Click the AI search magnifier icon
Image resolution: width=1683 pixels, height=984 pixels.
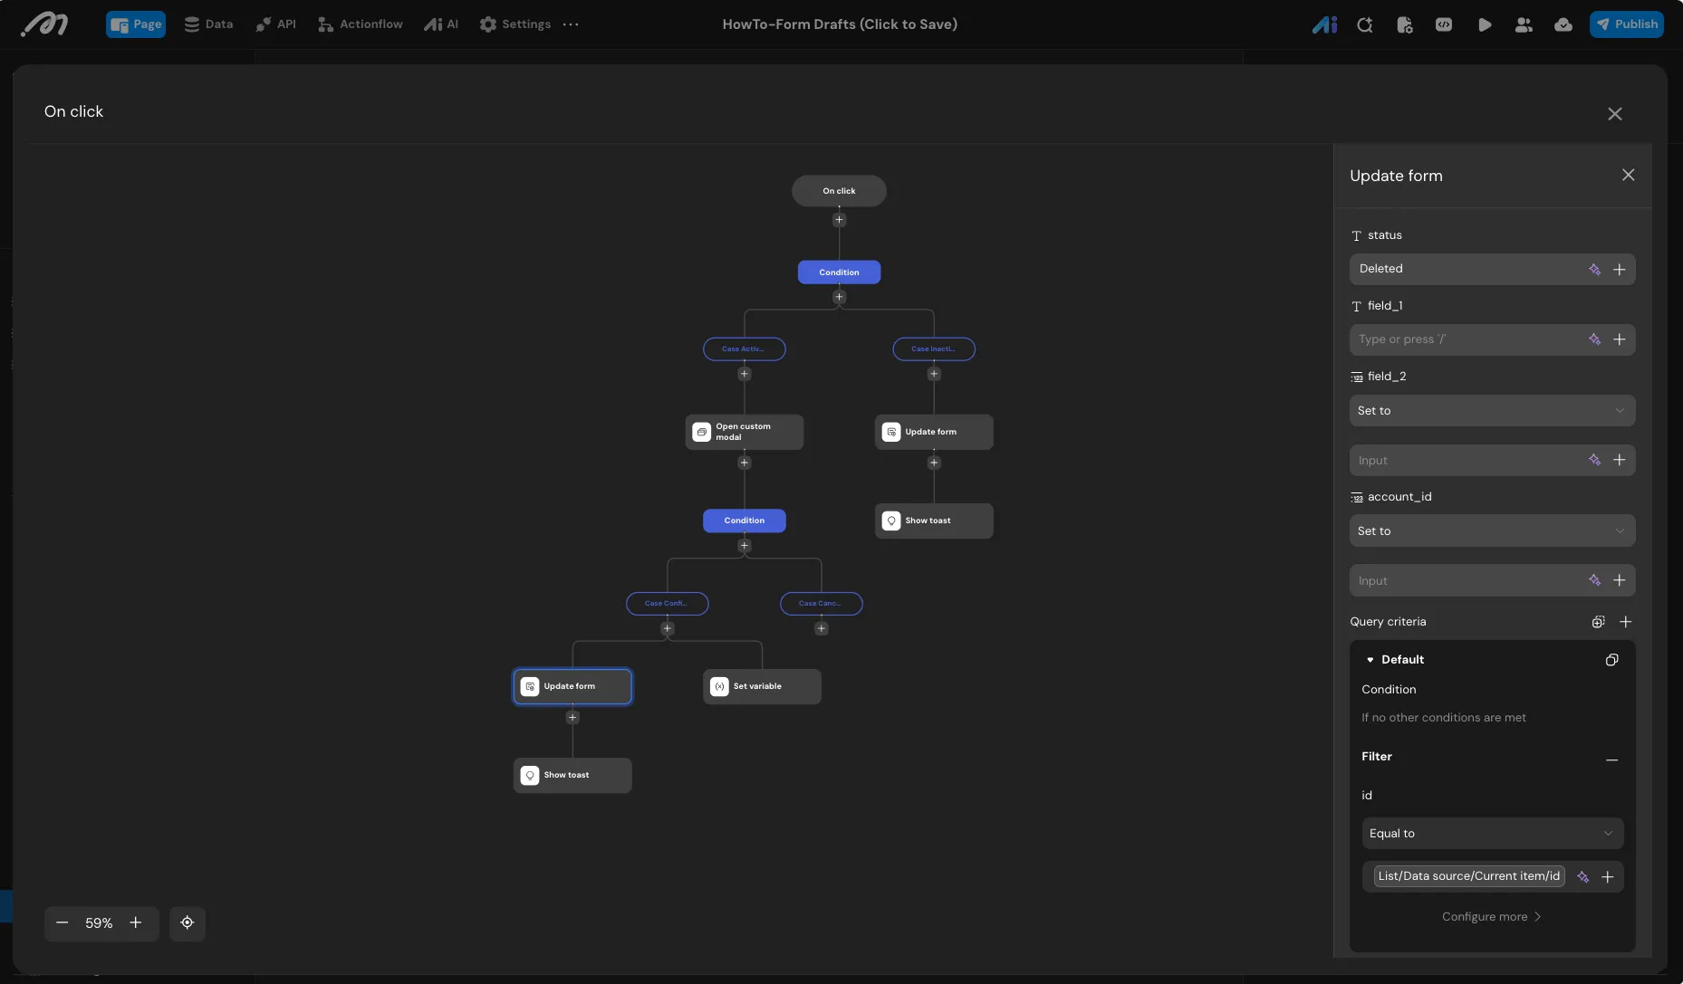(x=1364, y=24)
